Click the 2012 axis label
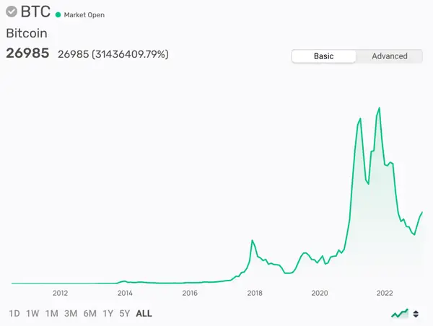The image size is (433, 326). pos(60,293)
